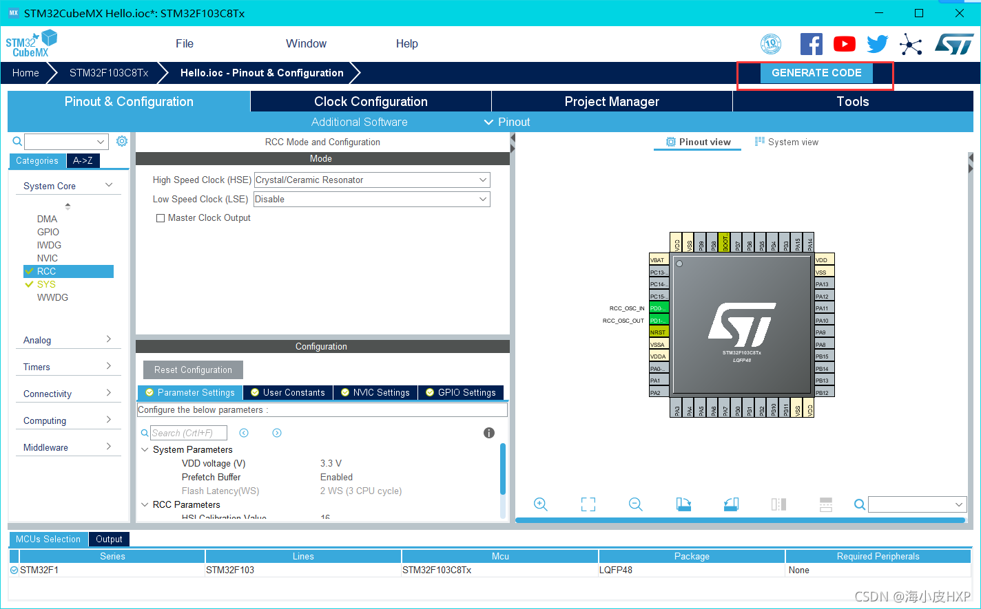The image size is (981, 609).
Task: Click the horizontal split layout icon
Action: coord(826,504)
